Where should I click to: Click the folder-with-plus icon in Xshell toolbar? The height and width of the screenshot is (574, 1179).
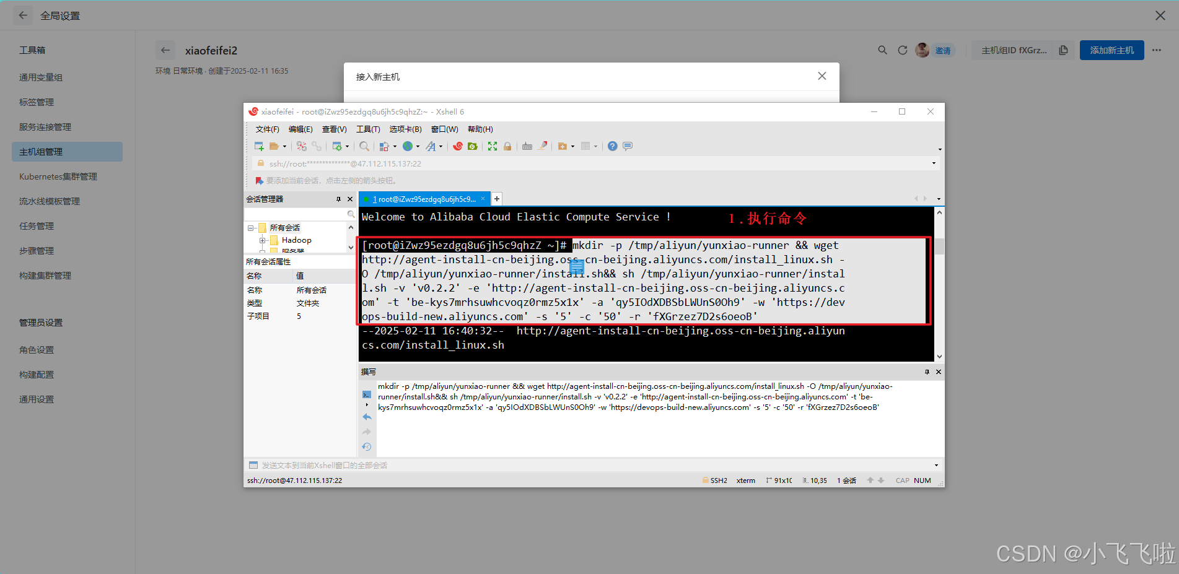[563, 146]
